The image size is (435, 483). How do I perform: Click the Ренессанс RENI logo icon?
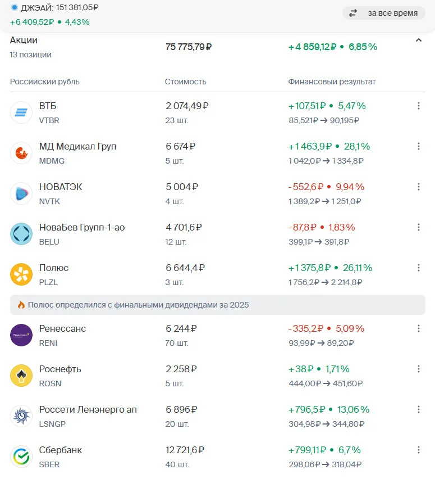(21, 335)
